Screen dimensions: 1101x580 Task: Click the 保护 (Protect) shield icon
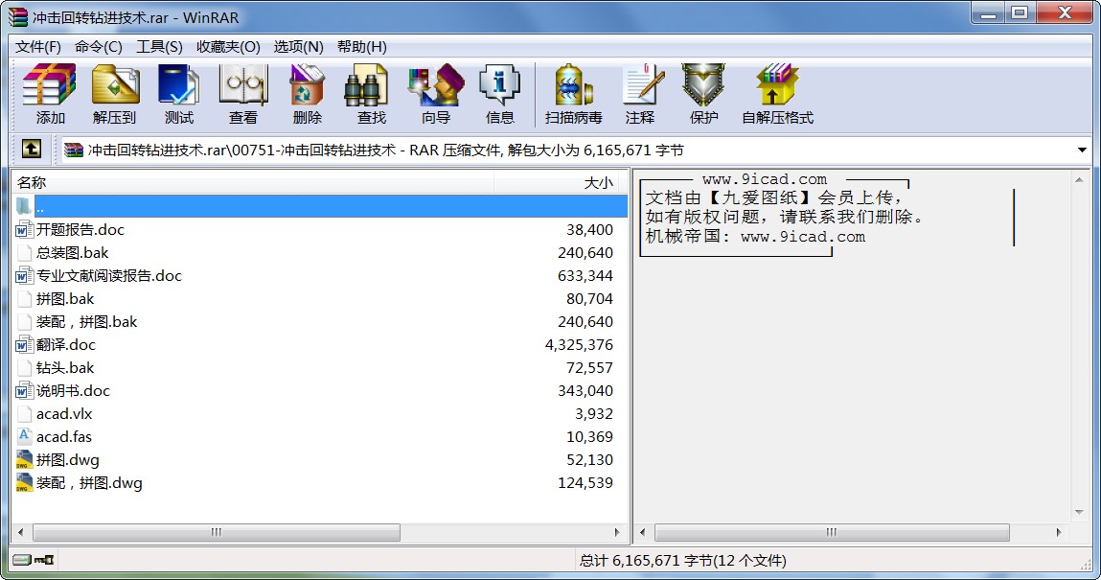(703, 93)
